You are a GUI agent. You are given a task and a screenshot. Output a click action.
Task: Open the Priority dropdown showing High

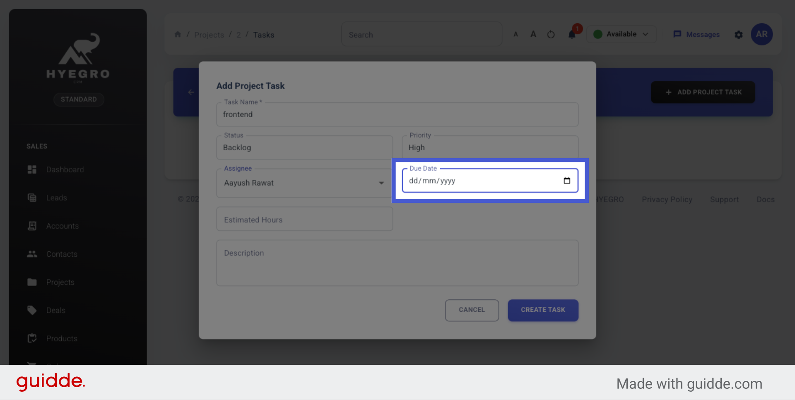(490, 147)
